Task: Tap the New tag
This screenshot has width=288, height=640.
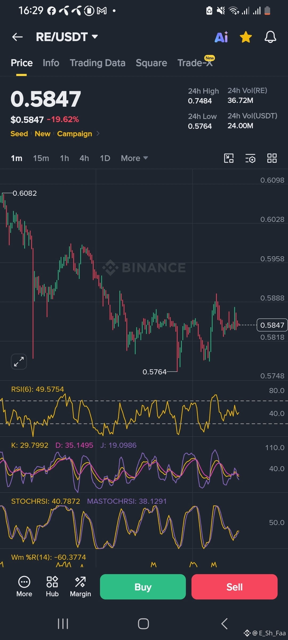Action: (x=43, y=134)
